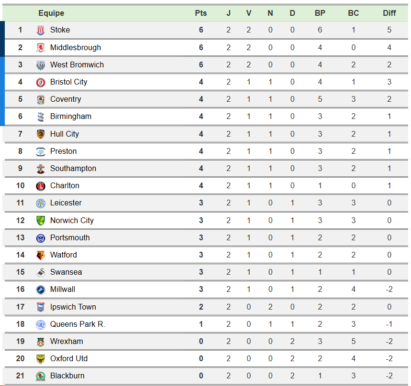Click the Norwich City crest icon

41,220
